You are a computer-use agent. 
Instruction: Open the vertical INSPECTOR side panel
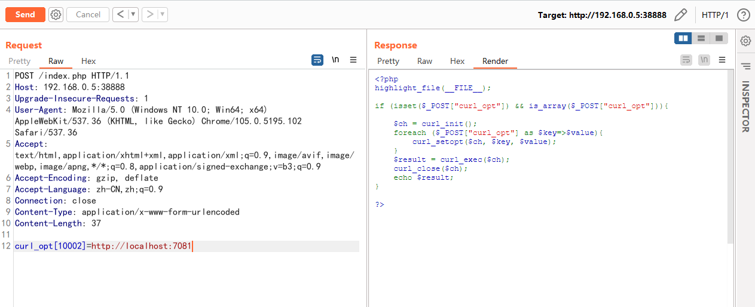745,106
